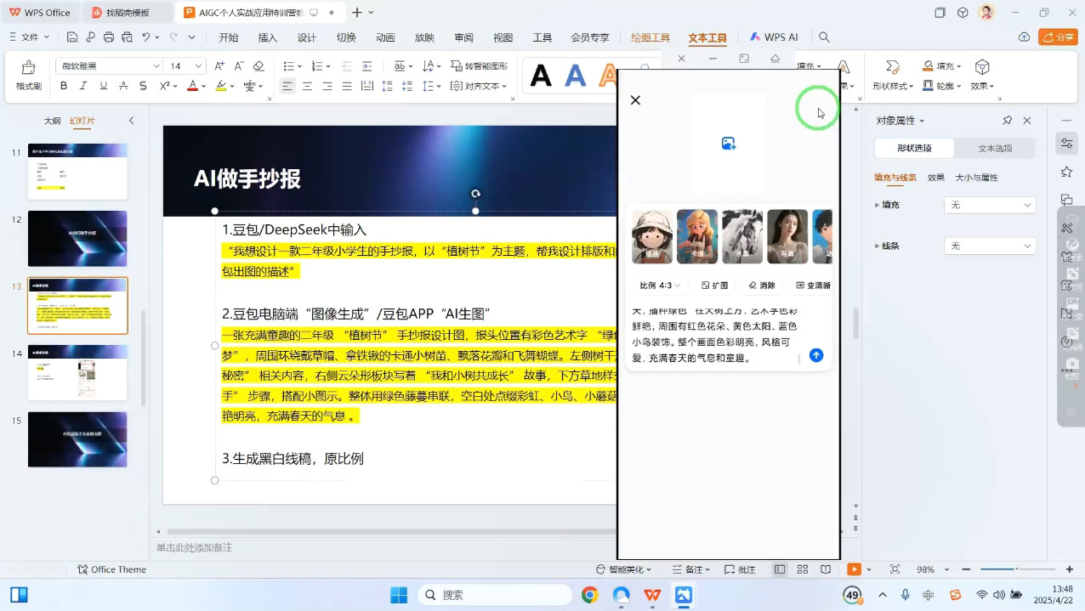
Task: Switch to the 大小与属性 sub-tab
Action: [x=976, y=178]
